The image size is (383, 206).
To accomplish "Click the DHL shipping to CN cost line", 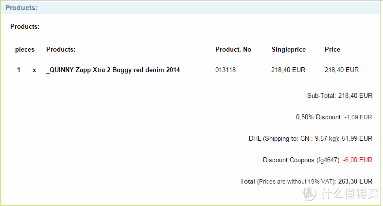I will (x=311, y=138).
